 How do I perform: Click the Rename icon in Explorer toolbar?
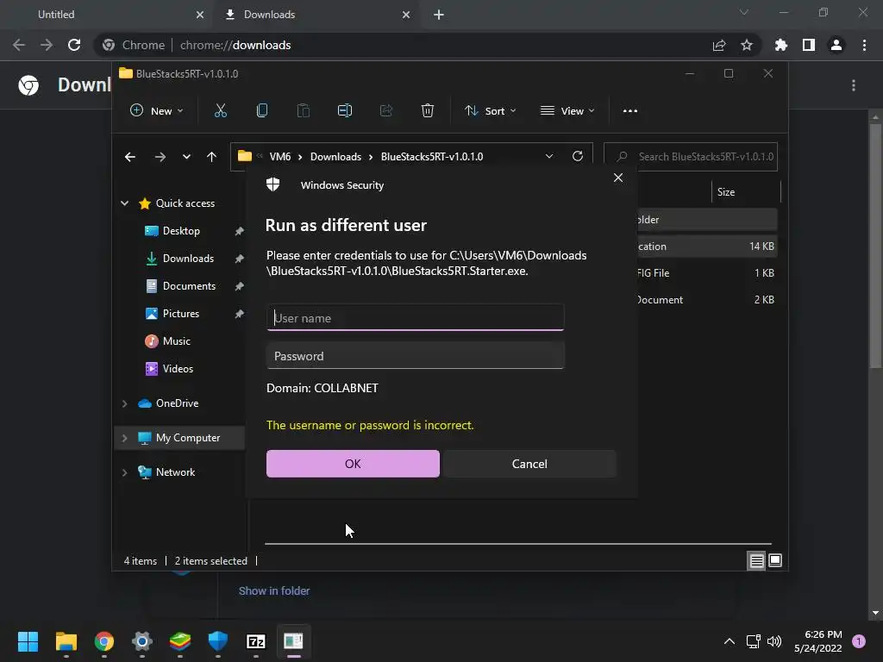pyautogui.click(x=345, y=111)
